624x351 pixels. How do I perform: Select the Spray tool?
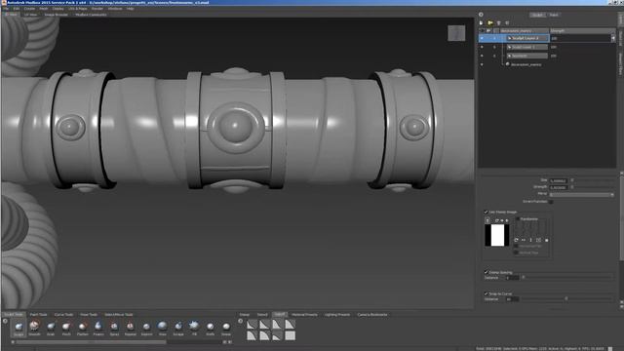[x=114, y=328]
